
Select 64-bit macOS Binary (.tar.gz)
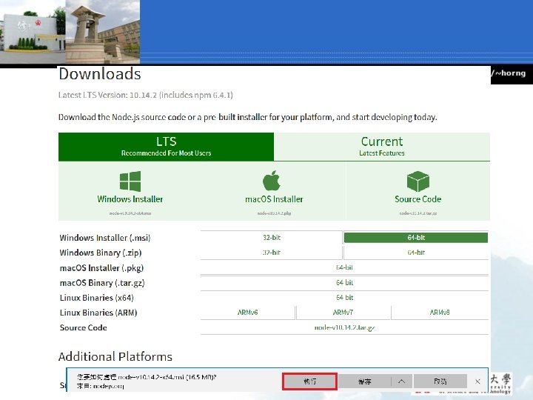(344, 282)
